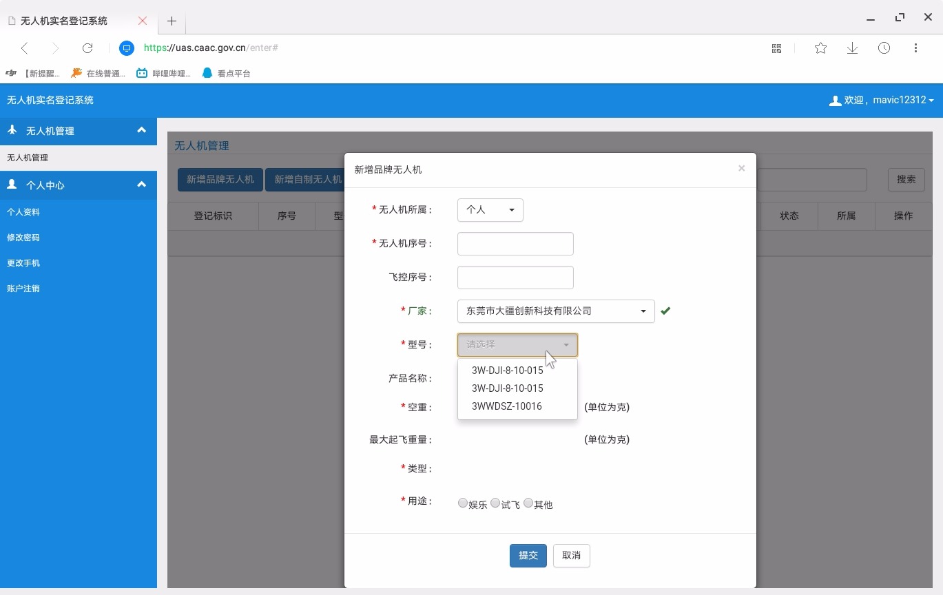The image size is (943, 595).
Task: Click the 状态 table column header
Action: pos(789,216)
